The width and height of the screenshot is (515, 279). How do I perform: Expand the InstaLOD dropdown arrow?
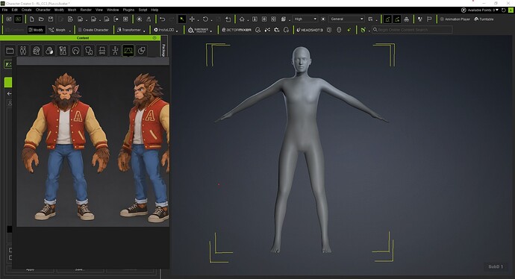point(177,31)
